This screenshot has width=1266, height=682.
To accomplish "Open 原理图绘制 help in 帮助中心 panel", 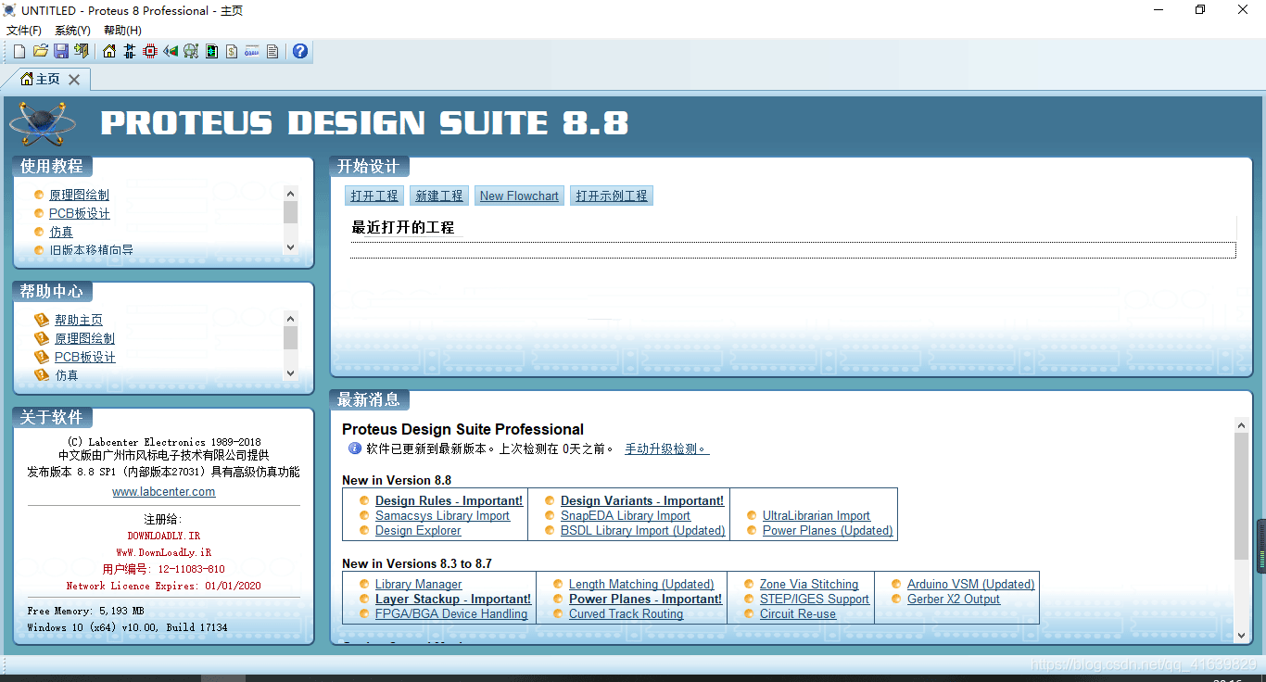I will click(x=84, y=338).
